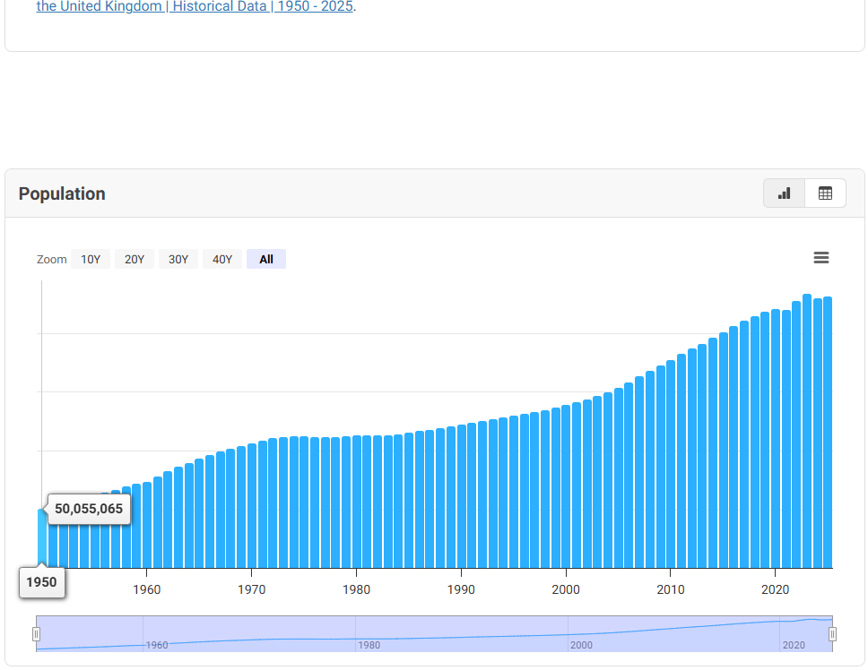This screenshot has height=670, width=868.
Task: Switch to the bar chart view icon
Action: (x=784, y=193)
